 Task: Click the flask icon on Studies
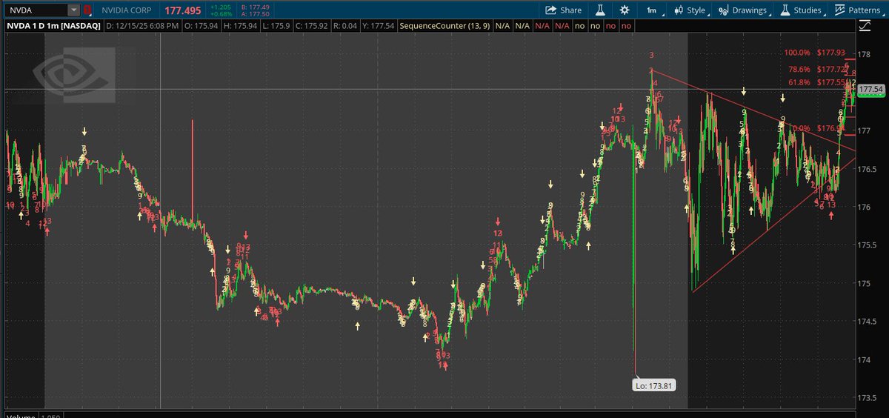click(786, 10)
